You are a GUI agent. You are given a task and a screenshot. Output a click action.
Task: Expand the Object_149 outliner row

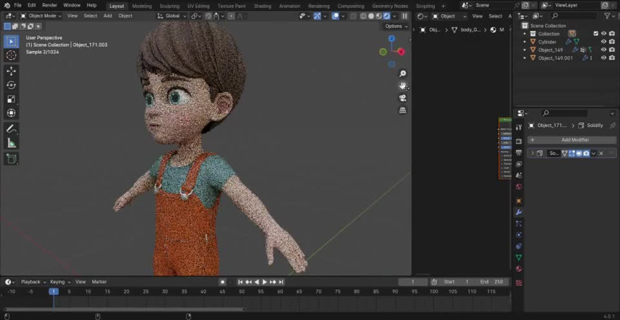(525, 50)
